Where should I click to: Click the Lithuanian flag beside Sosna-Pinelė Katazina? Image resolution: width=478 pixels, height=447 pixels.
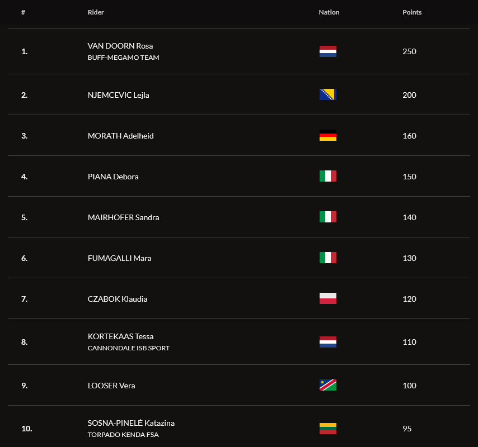click(x=327, y=429)
